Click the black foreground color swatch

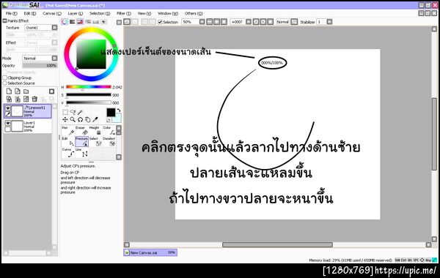(x=111, y=112)
